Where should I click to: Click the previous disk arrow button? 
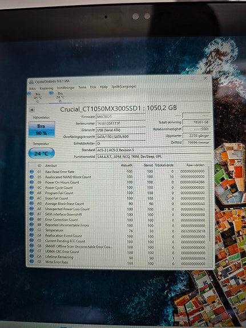[32, 110]
